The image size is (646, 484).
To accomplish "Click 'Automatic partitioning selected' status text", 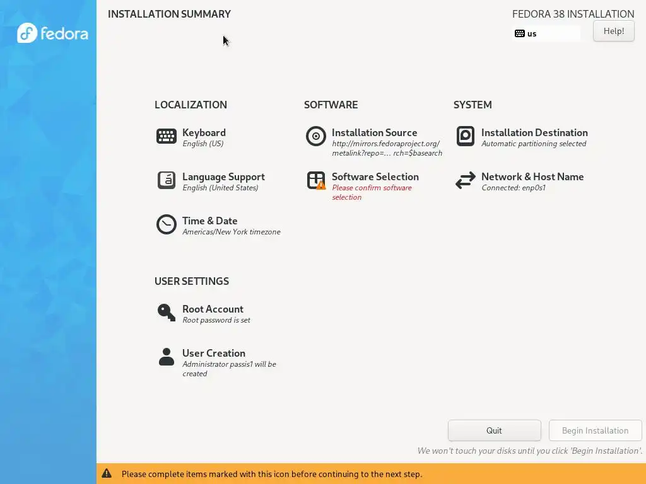I will click(x=534, y=144).
